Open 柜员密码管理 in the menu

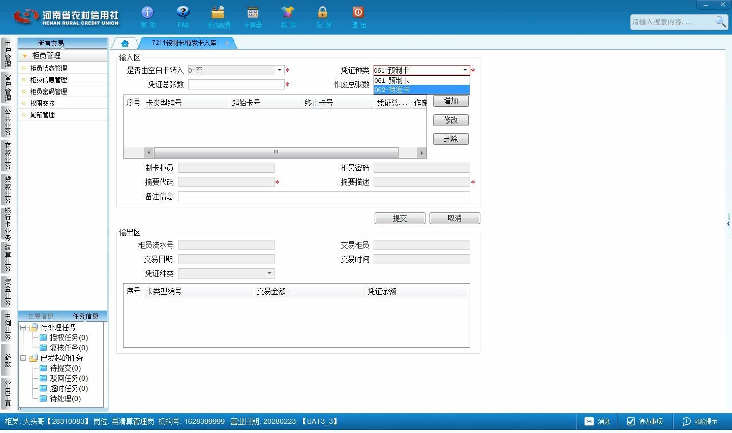48,91
